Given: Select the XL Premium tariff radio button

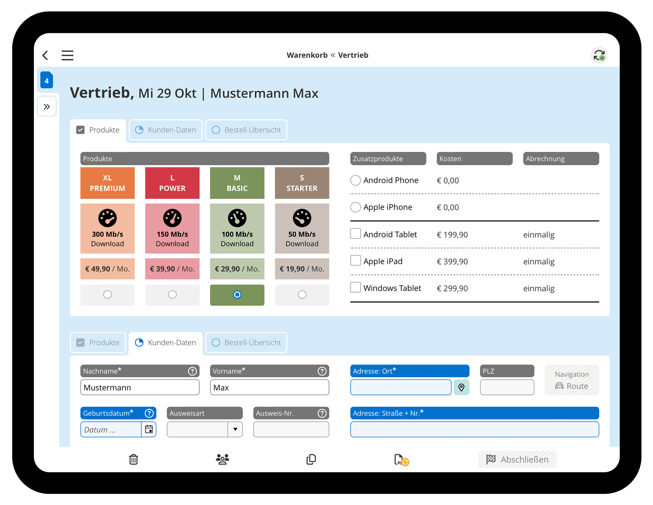Looking at the screenshot, I should [x=107, y=294].
